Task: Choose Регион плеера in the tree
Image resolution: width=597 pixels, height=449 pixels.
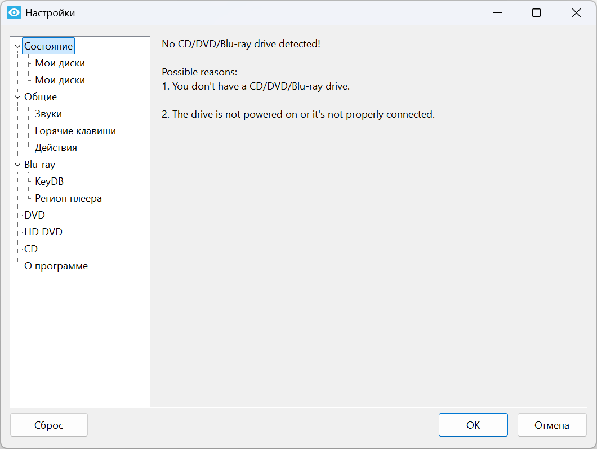Action: point(68,198)
